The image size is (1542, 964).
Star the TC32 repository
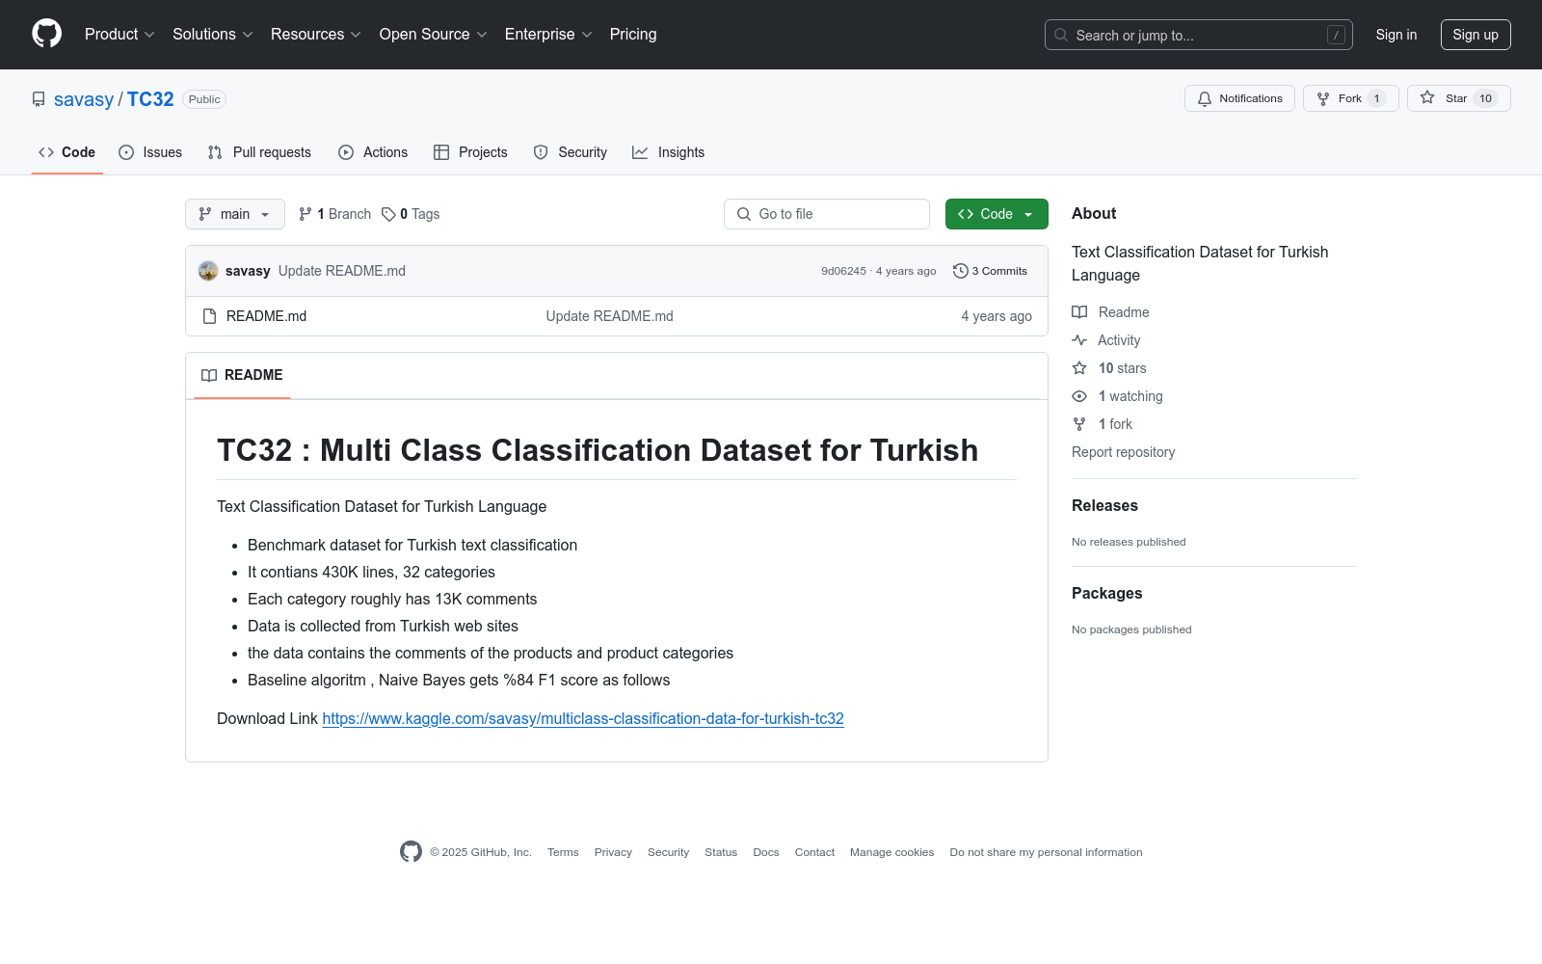1459,98
